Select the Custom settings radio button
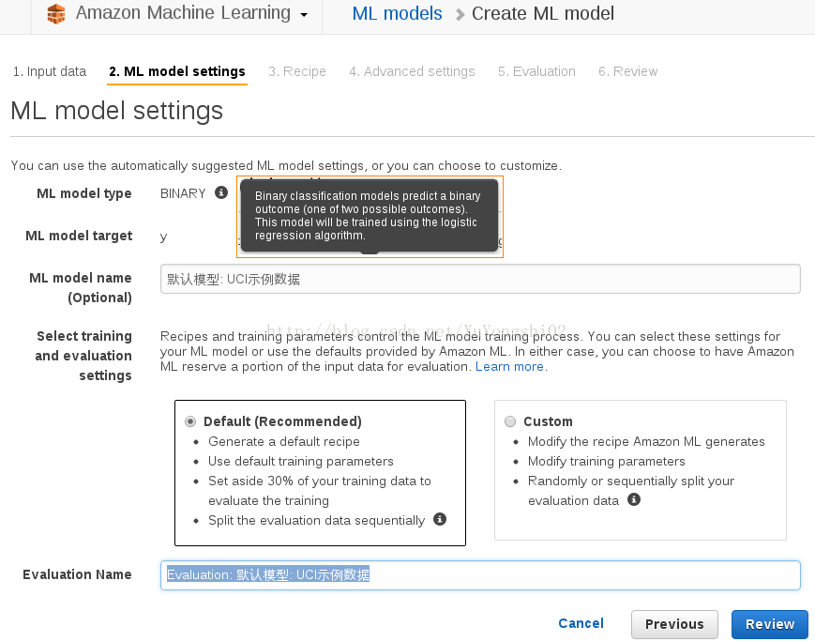 [x=510, y=421]
